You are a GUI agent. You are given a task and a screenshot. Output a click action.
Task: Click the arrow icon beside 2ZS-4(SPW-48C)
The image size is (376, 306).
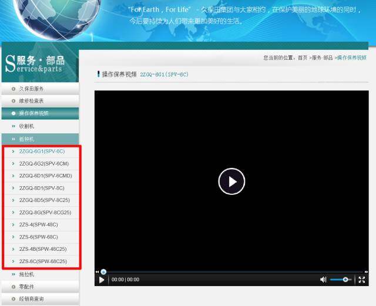(13, 225)
